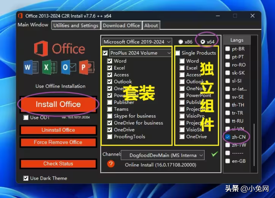
Task: Open the Microsoft Office 2019-2024 version dropdown
Action: point(137,42)
